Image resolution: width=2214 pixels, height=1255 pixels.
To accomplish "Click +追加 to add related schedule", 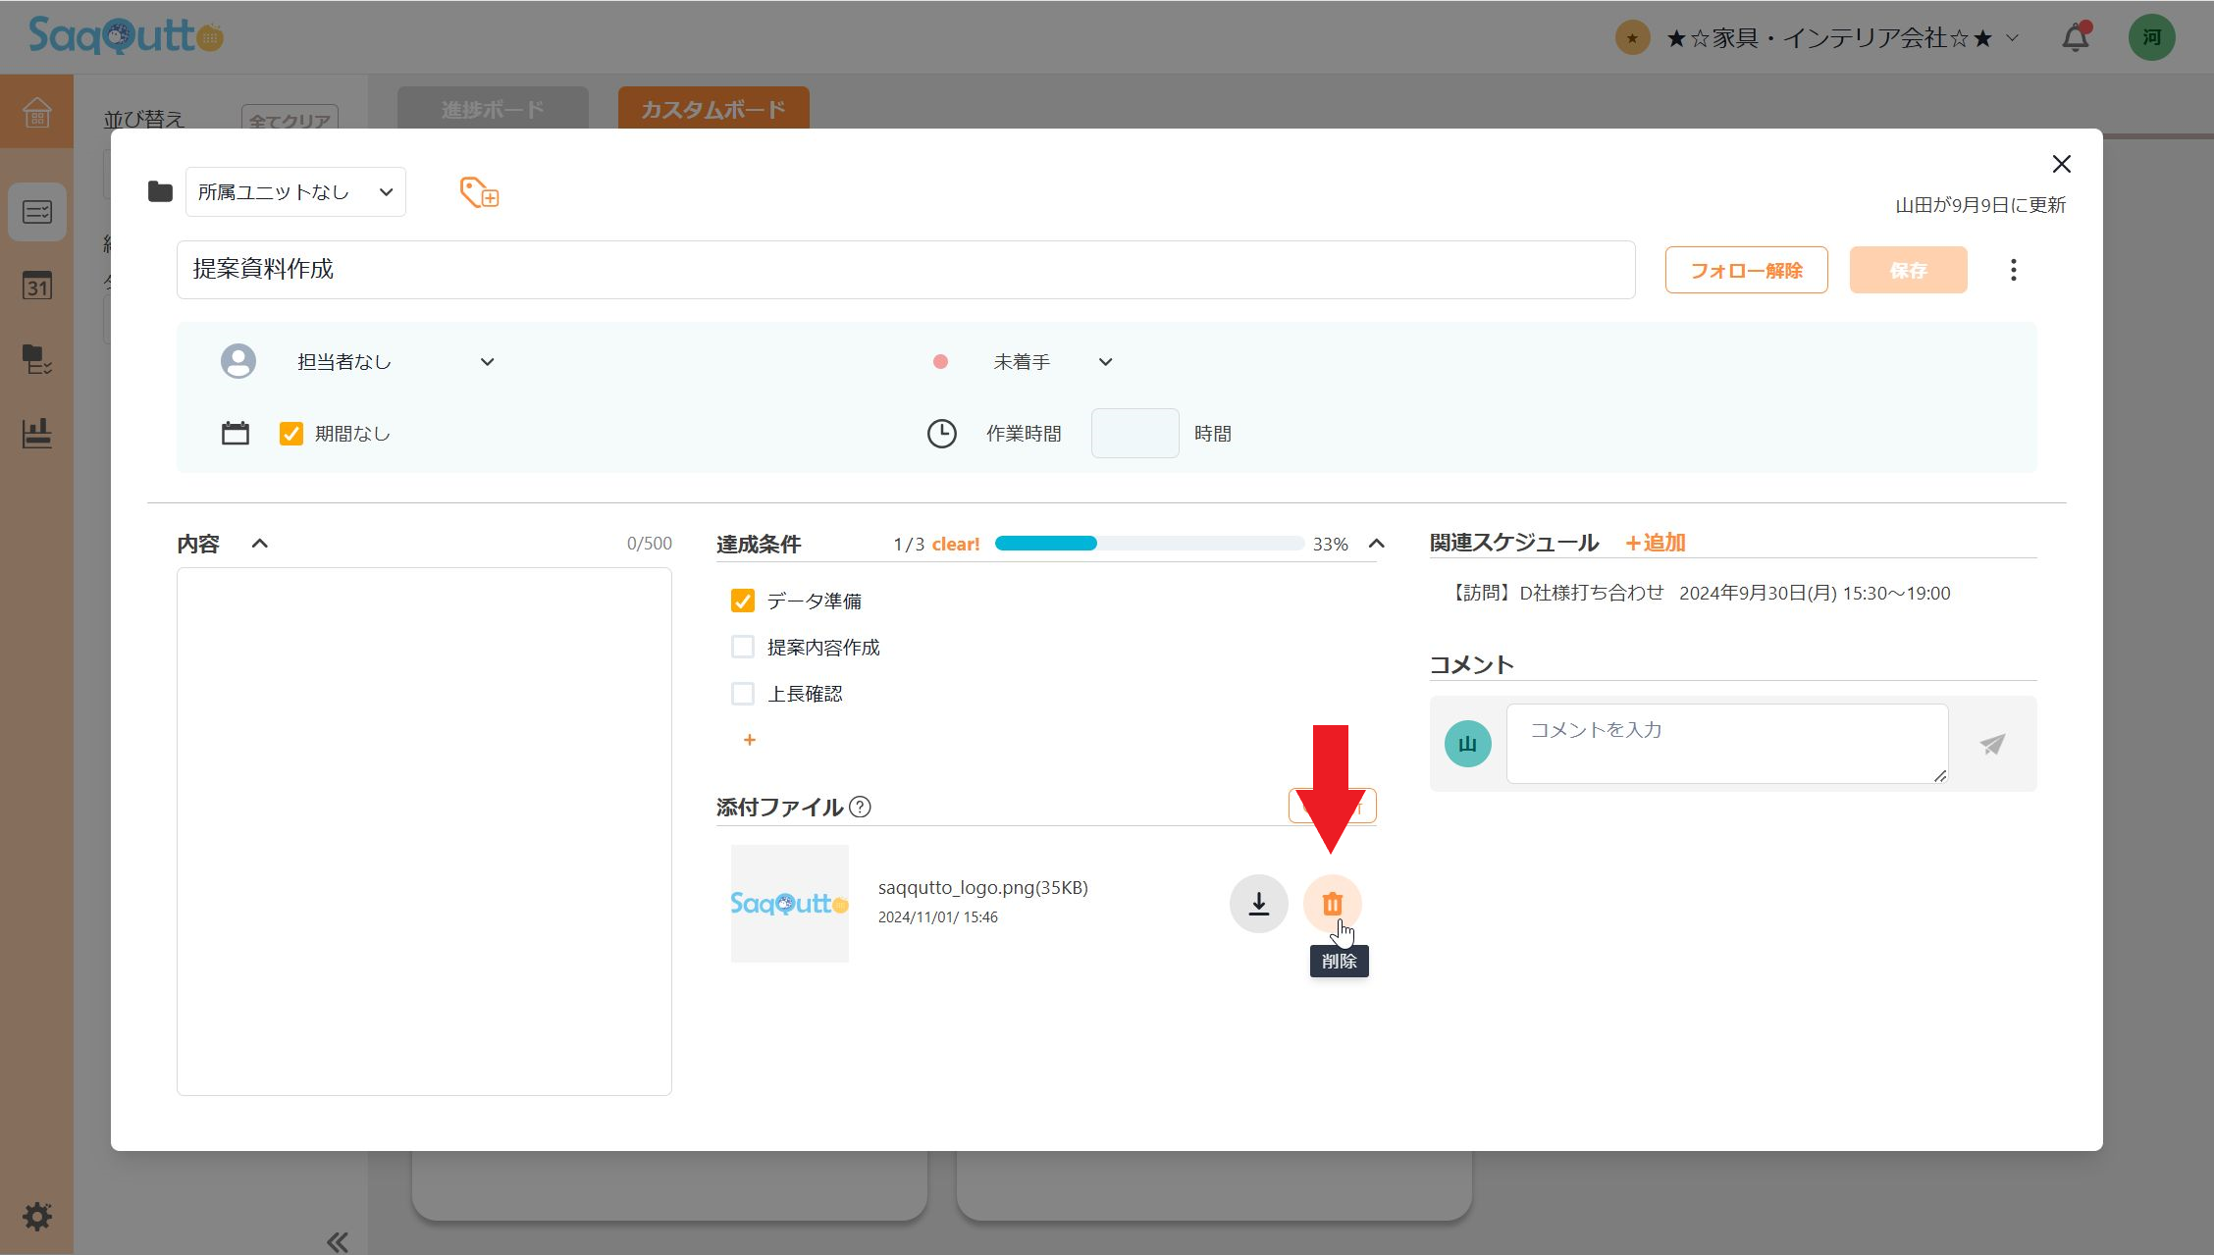I will [1656, 543].
